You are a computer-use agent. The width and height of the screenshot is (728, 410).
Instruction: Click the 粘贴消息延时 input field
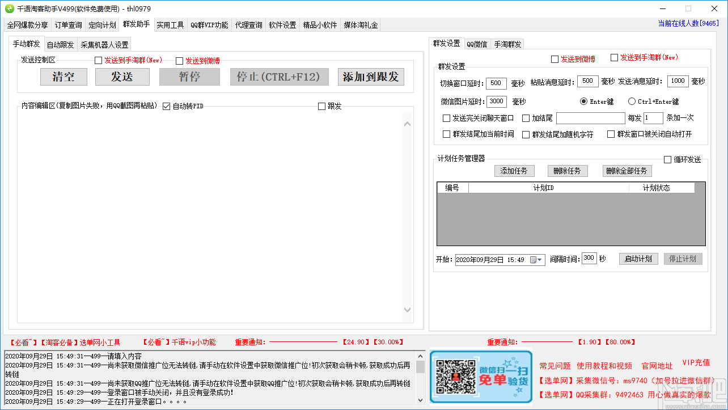pyautogui.click(x=588, y=82)
